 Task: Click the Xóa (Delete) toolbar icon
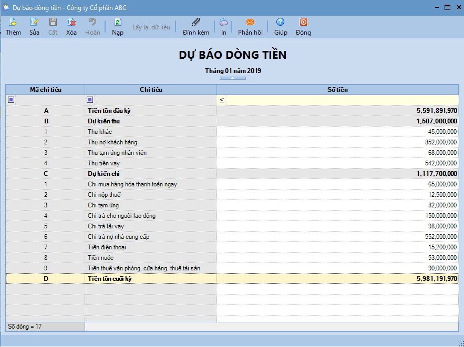pos(71,23)
